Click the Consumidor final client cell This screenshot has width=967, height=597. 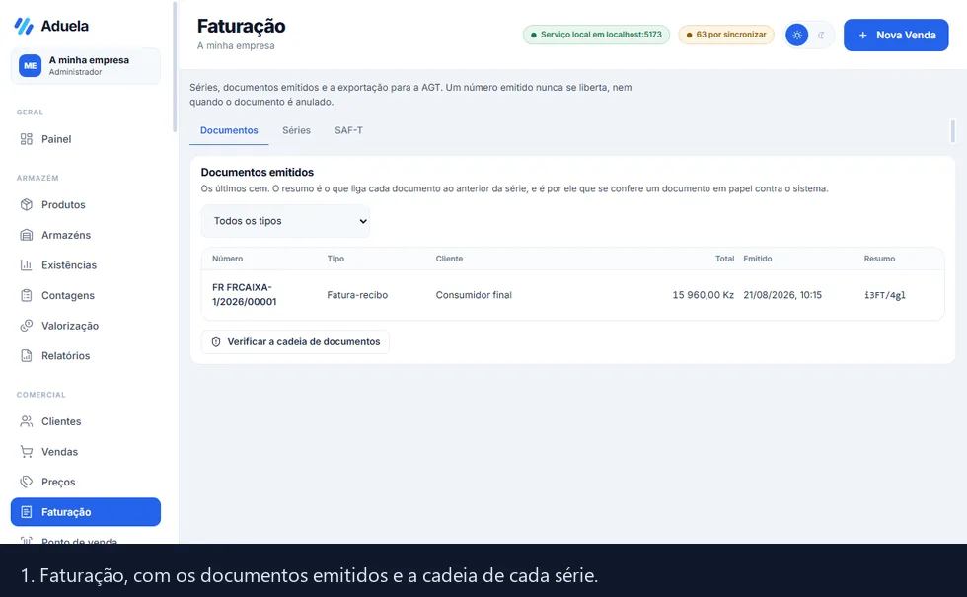474,295
